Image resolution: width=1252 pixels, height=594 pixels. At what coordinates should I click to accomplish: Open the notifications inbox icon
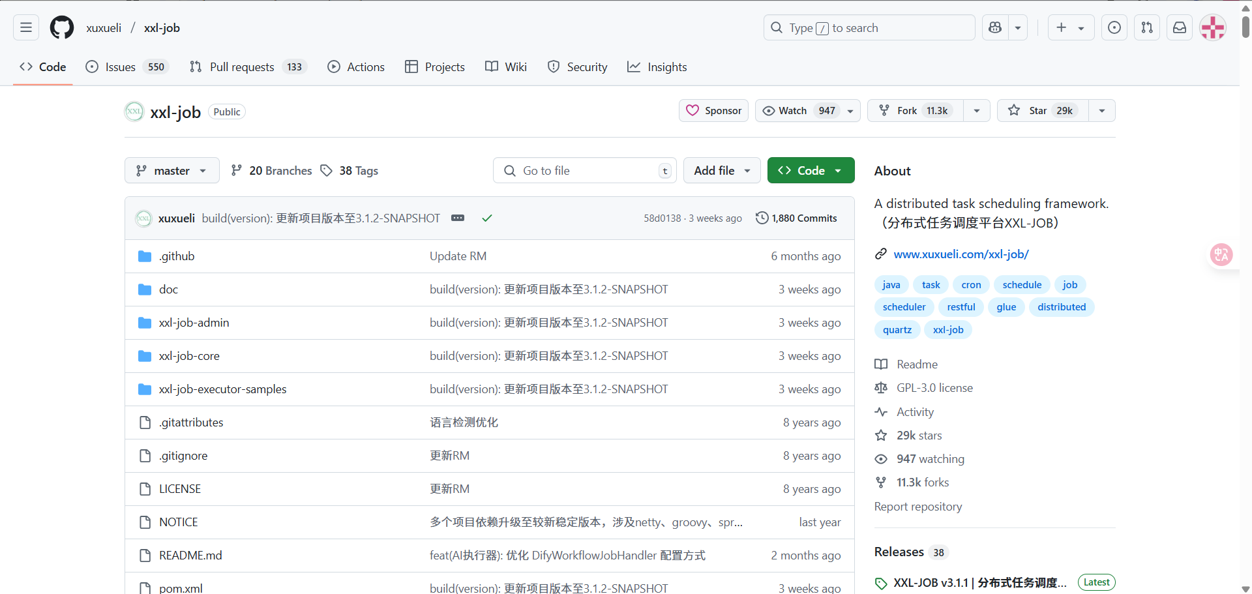click(x=1180, y=27)
